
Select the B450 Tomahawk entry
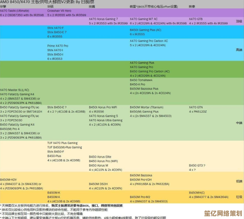(141, 80)
